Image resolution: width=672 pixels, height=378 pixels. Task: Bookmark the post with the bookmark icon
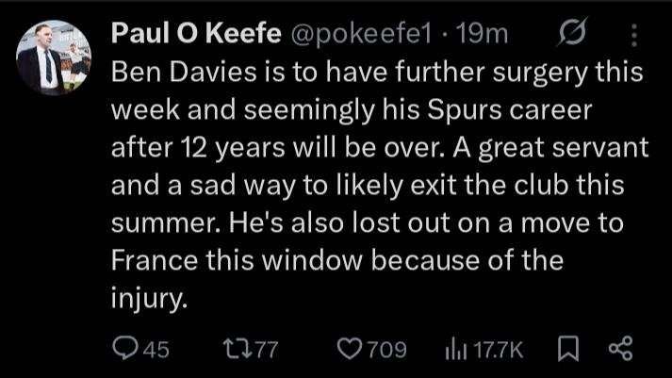pos(568,350)
